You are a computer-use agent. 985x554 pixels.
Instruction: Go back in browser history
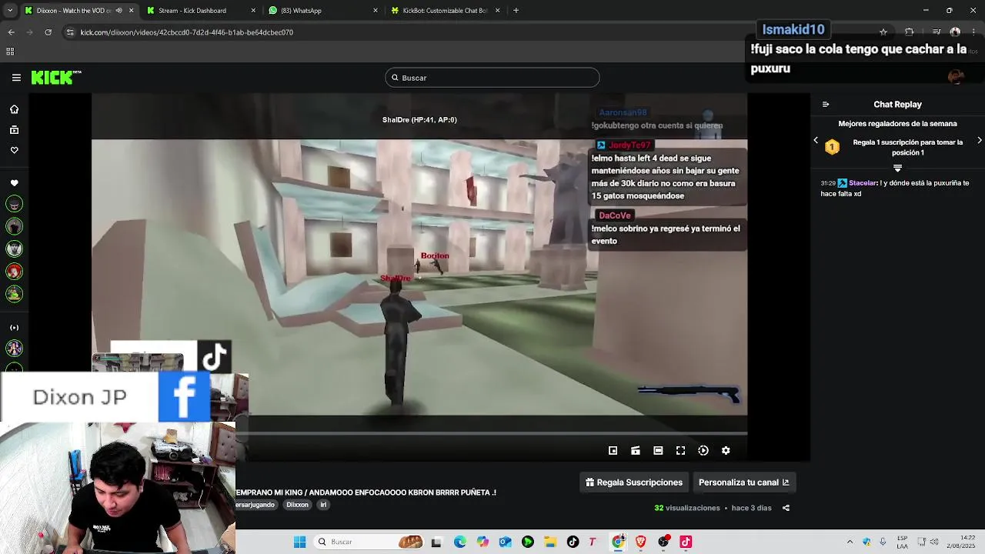point(11,32)
